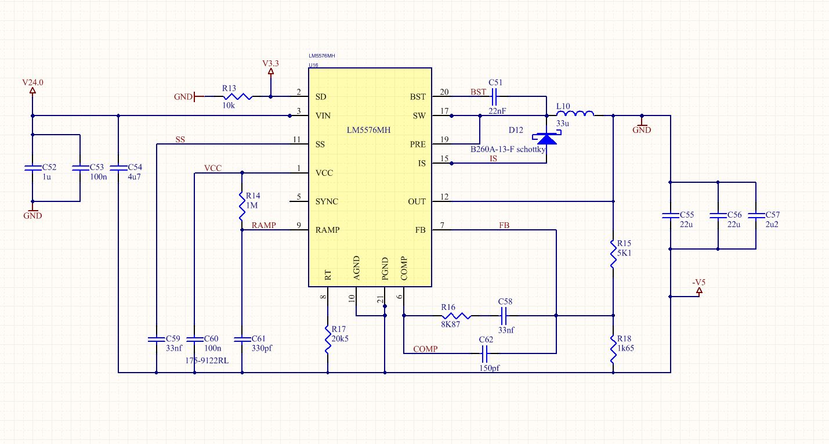The height and width of the screenshot is (444, 829).
Task: Click the "1M" value of R14
Action: 252,205
